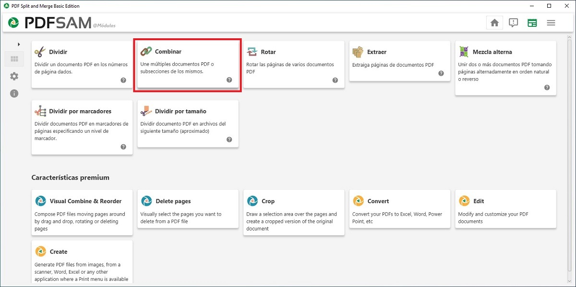This screenshot has height=287, width=576.
Task: Expand the left sidebar arrow
Action: tap(19, 45)
